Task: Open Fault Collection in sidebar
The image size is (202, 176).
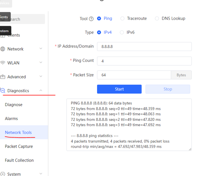Action: [19, 160]
